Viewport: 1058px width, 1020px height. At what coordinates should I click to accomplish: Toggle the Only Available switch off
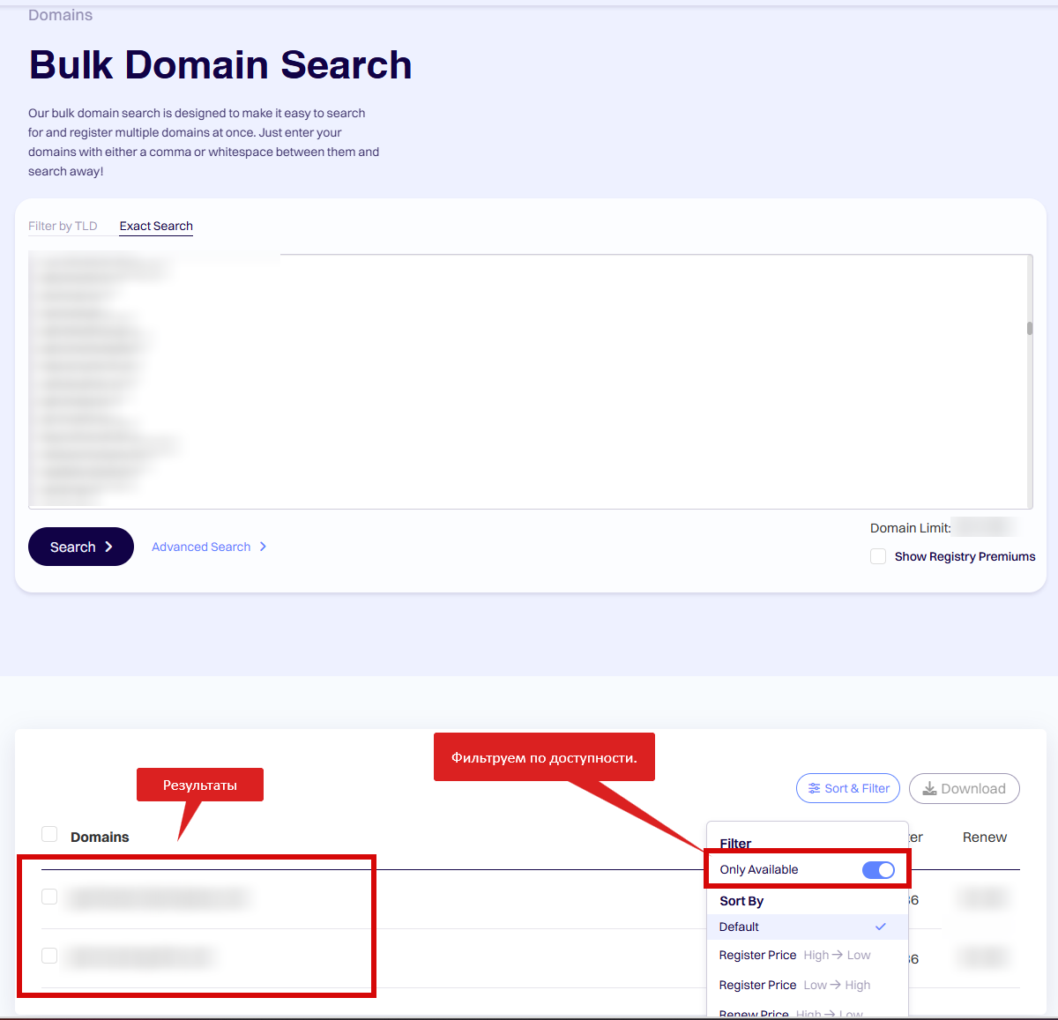tap(878, 870)
